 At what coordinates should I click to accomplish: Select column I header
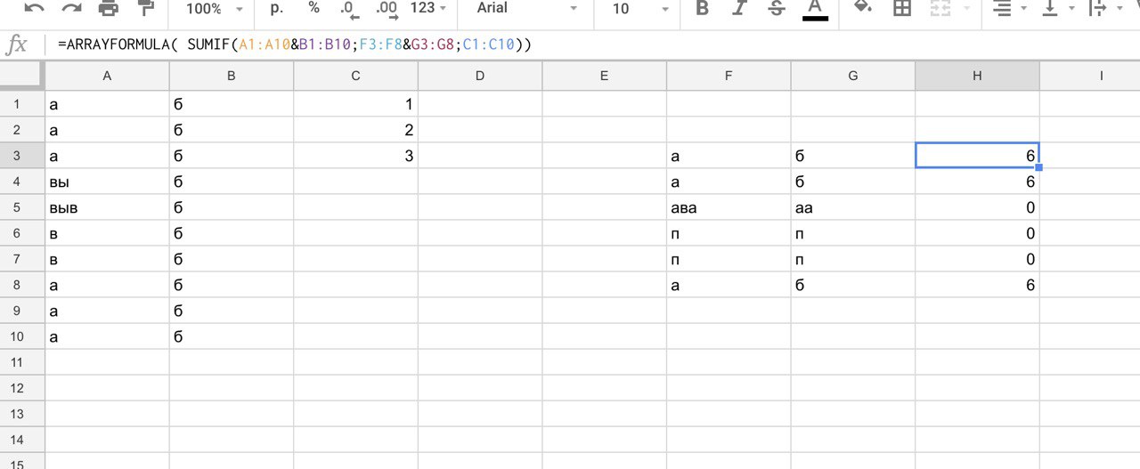click(1089, 77)
